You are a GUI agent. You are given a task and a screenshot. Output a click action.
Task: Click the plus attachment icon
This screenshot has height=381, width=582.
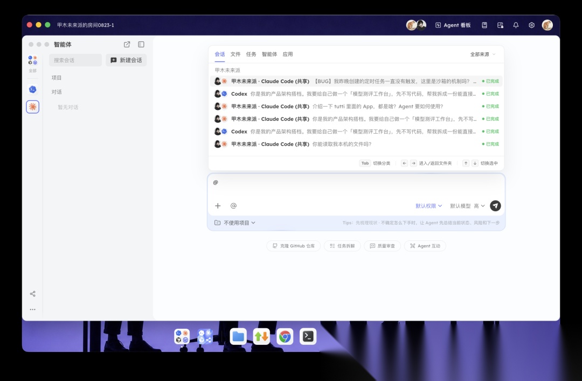pyautogui.click(x=218, y=206)
